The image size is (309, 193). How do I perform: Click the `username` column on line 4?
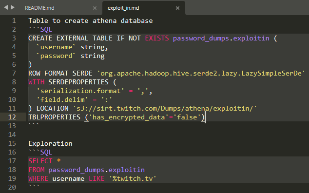click(56, 47)
